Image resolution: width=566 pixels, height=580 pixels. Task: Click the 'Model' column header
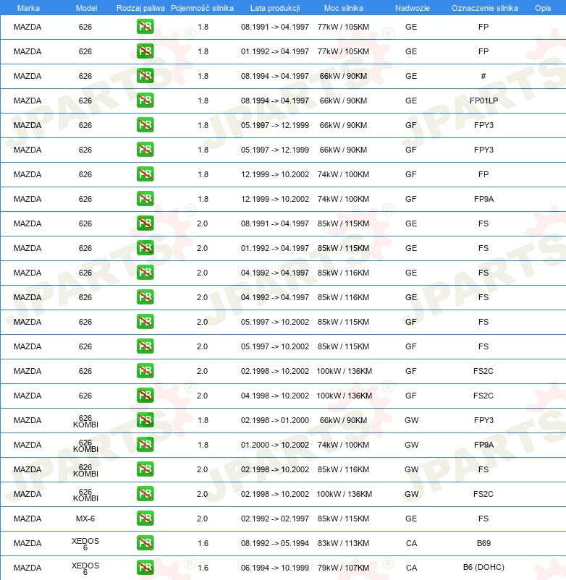tap(86, 8)
